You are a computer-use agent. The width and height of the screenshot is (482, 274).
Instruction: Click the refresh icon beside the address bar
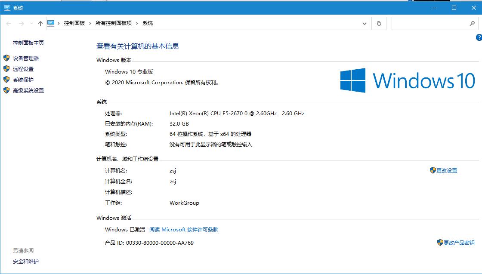tap(379, 23)
